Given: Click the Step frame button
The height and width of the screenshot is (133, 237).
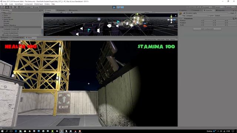Looking at the screenshot, I should pos(122,7).
